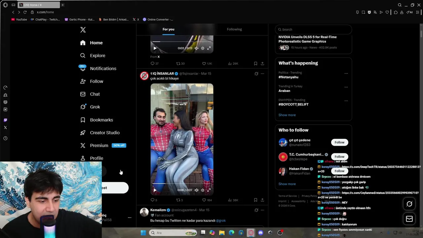Image resolution: width=423 pixels, height=238 pixels.
Task: Mute the 0:06 / 0:27 video
Action: (x=196, y=190)
